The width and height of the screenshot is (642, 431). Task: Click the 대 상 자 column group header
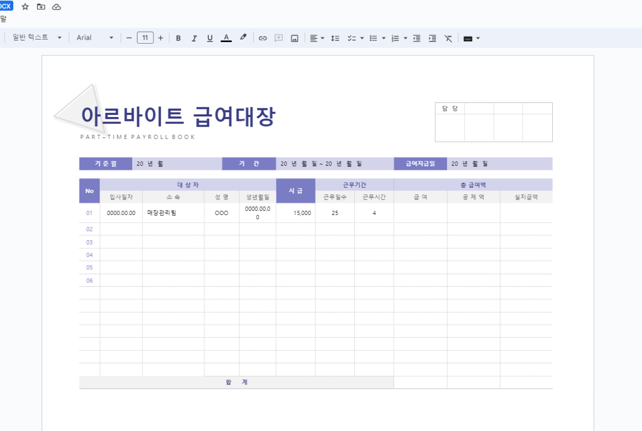pyautogui.click(x=188, y=185)
